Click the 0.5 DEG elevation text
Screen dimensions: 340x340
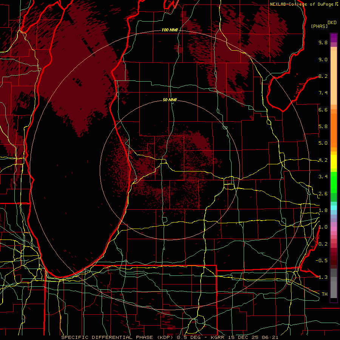pyautogui.click(x=189, y=337)
